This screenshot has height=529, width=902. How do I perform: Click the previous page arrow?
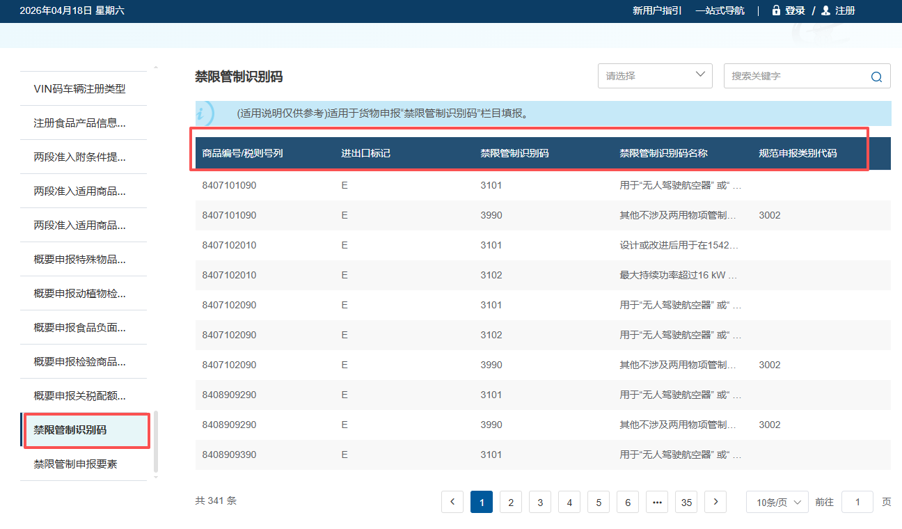click(452, 501)
